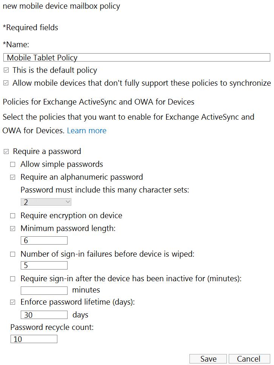Click the inactivity minutes input field

[44, 290]
